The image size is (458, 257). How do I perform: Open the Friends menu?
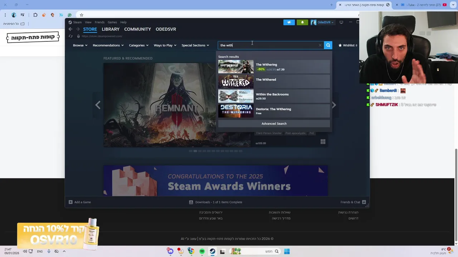click(99, 22)
